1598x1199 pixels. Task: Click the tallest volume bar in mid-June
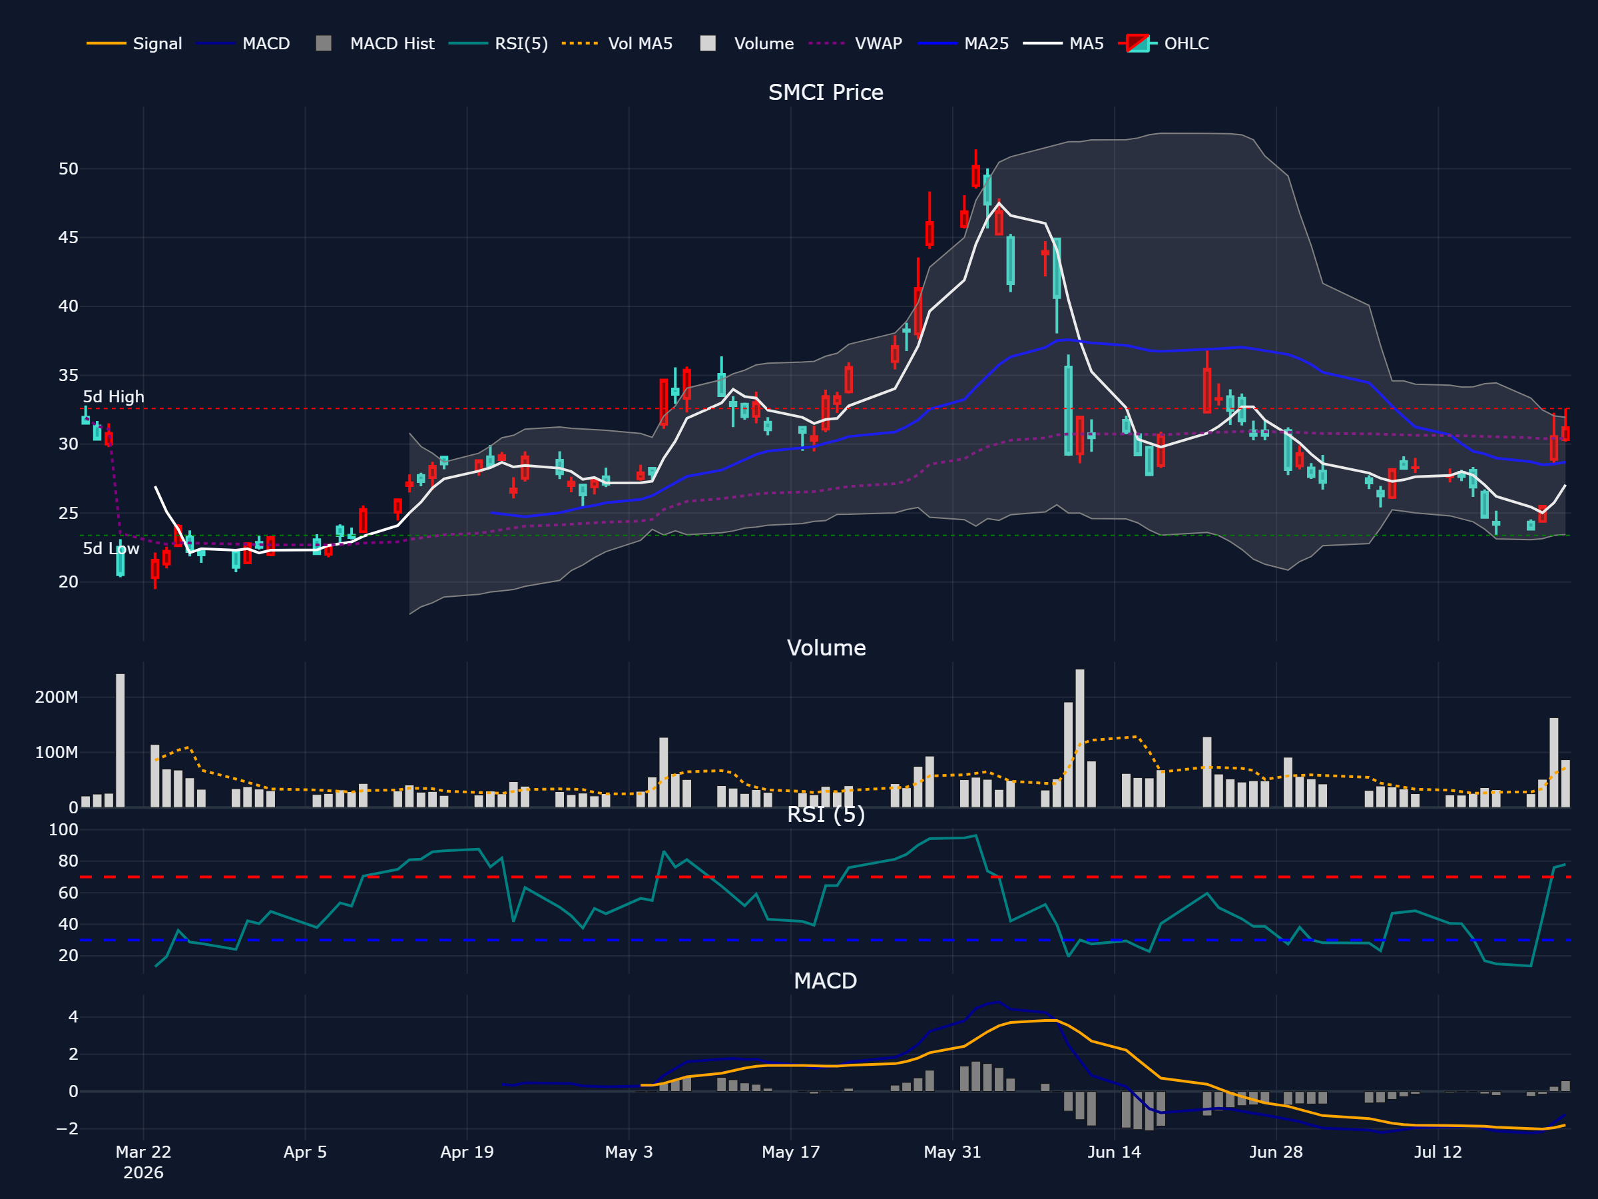click(x=1079, y=738)
